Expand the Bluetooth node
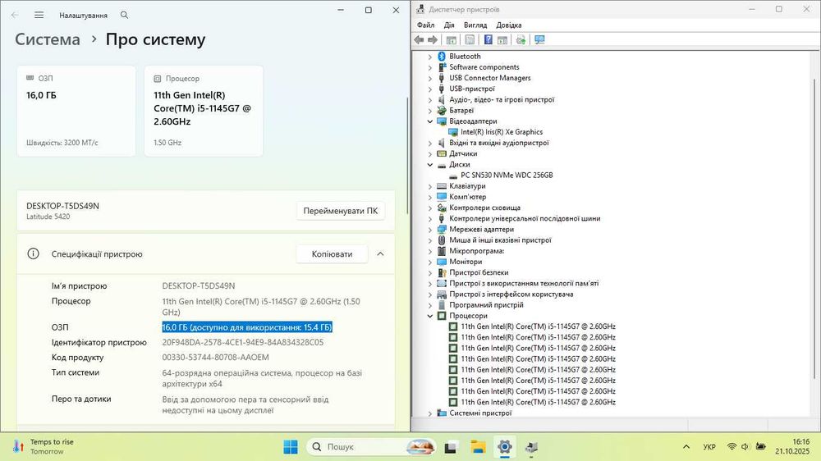 [x=430, y=57]
